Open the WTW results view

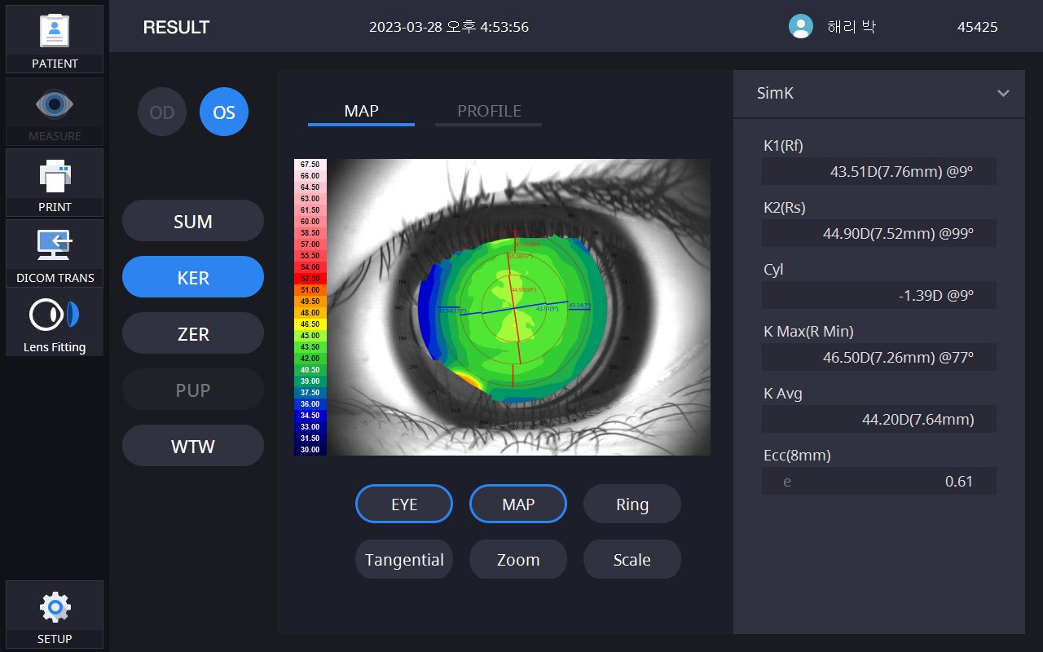pyautogui.click(x=193, y=447)
